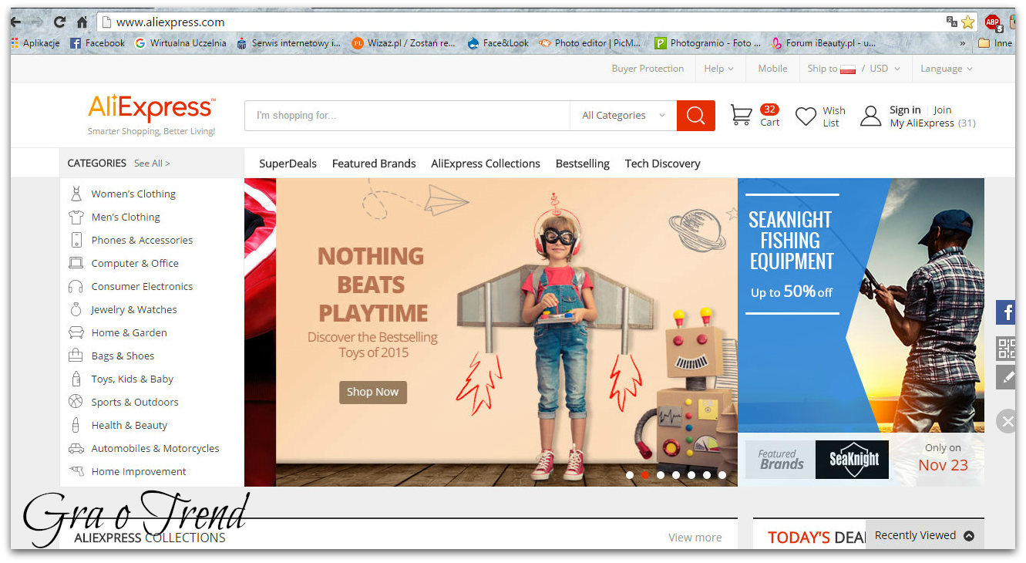
Task: Reload the page in the browser
Action: click(x=60, y=22)
